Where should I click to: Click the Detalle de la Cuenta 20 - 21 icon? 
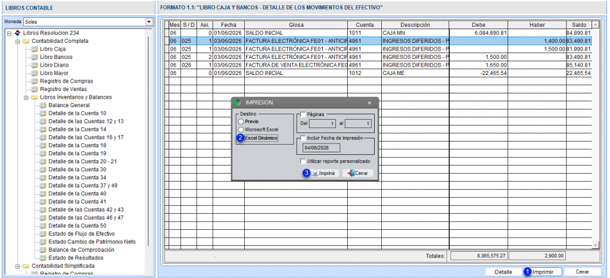click(x=43, y=161)
